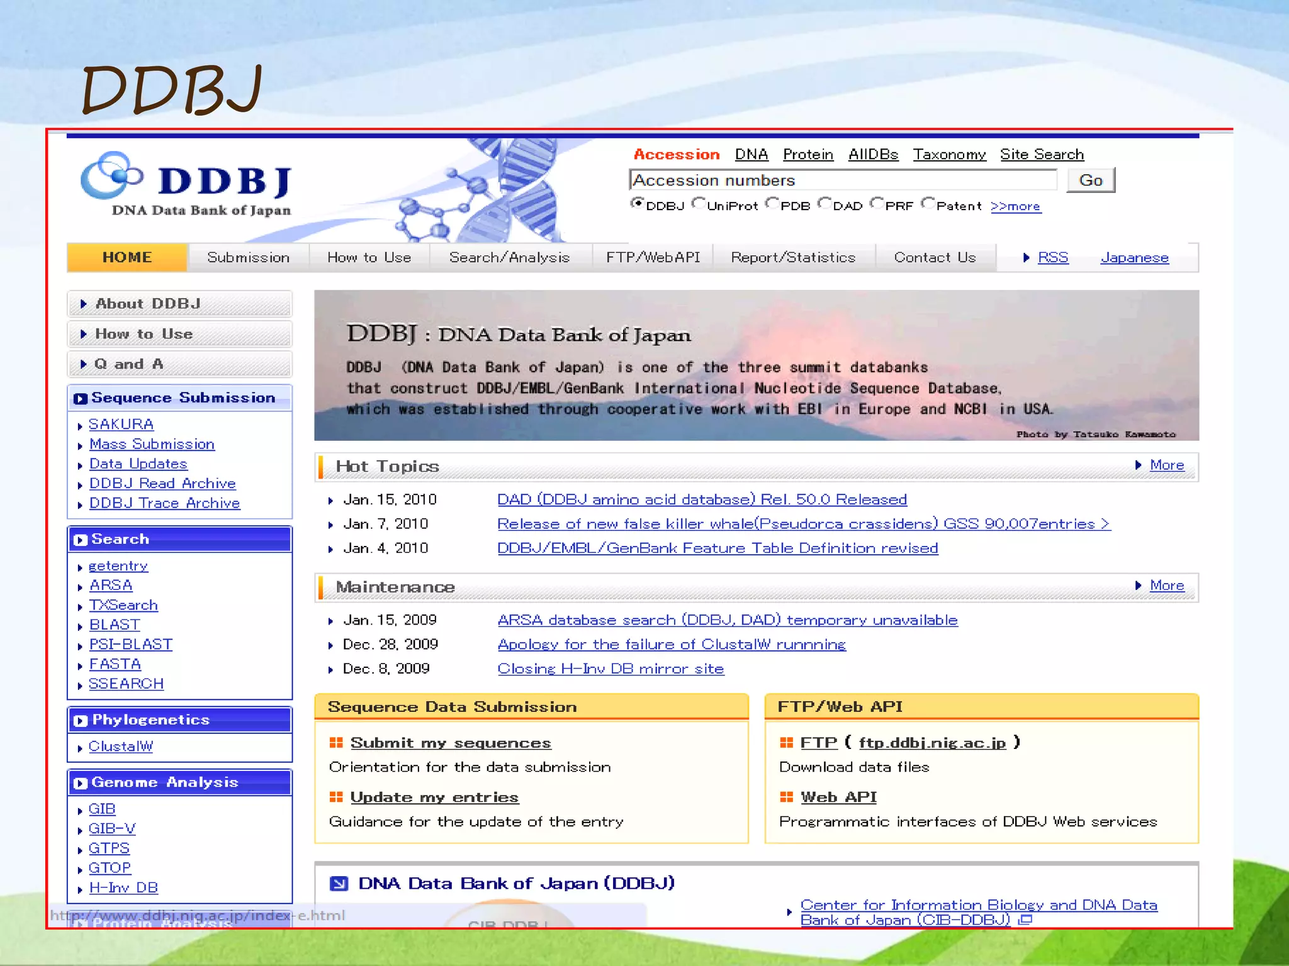Open the Search/Analysis tab
1289x966 pixels.
(510, 257)
